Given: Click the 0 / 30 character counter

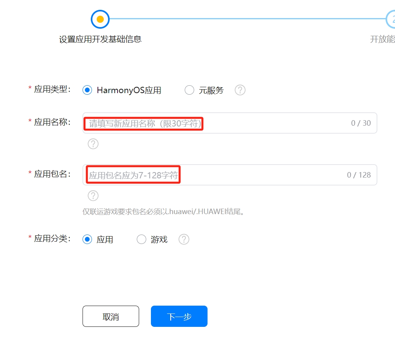Looking at the screenshot, I should (x=361, y=123).
